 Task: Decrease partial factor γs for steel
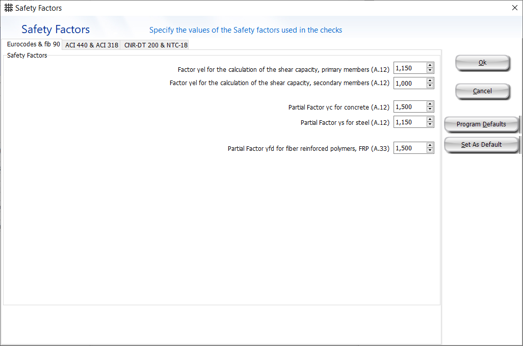pyautogui.click(x=430, y=124)
